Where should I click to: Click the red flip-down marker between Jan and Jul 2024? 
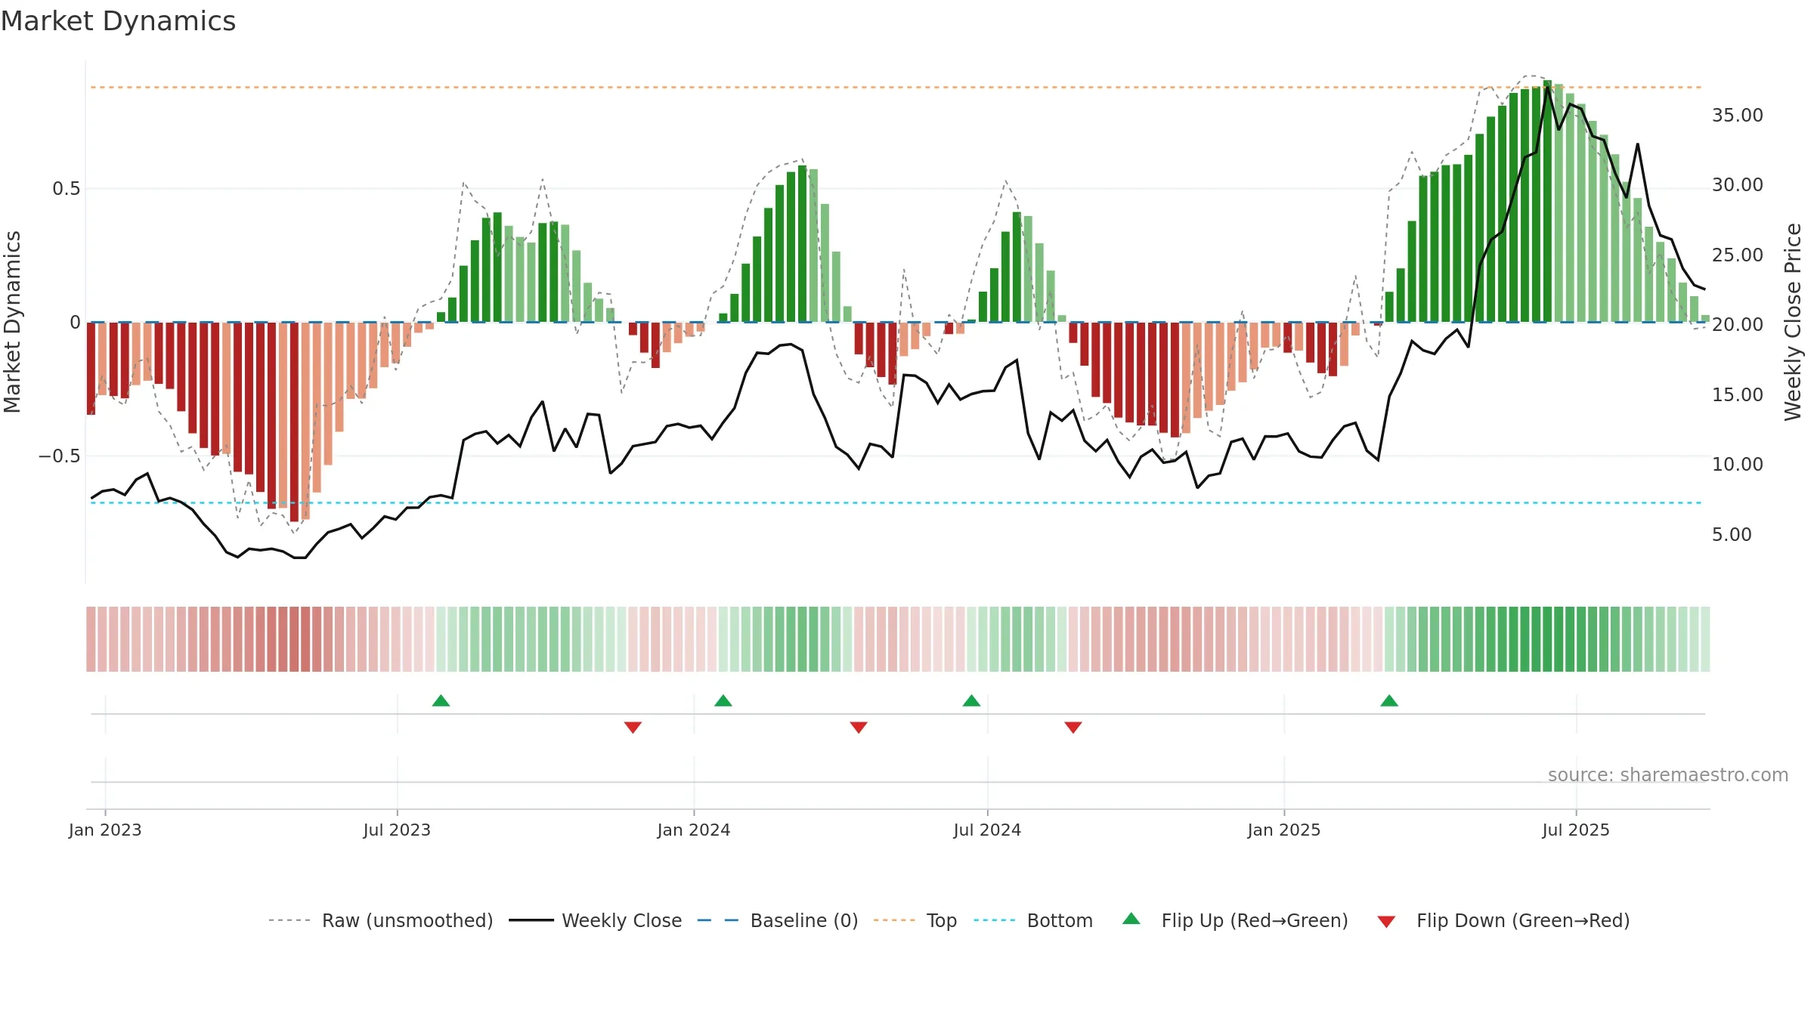(x=859, y=727)
